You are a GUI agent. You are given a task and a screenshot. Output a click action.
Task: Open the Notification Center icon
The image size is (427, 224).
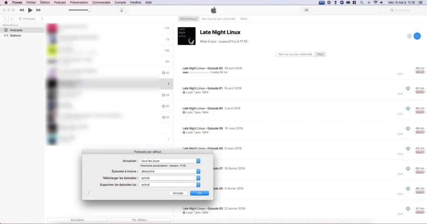click(x=420, y=3)
